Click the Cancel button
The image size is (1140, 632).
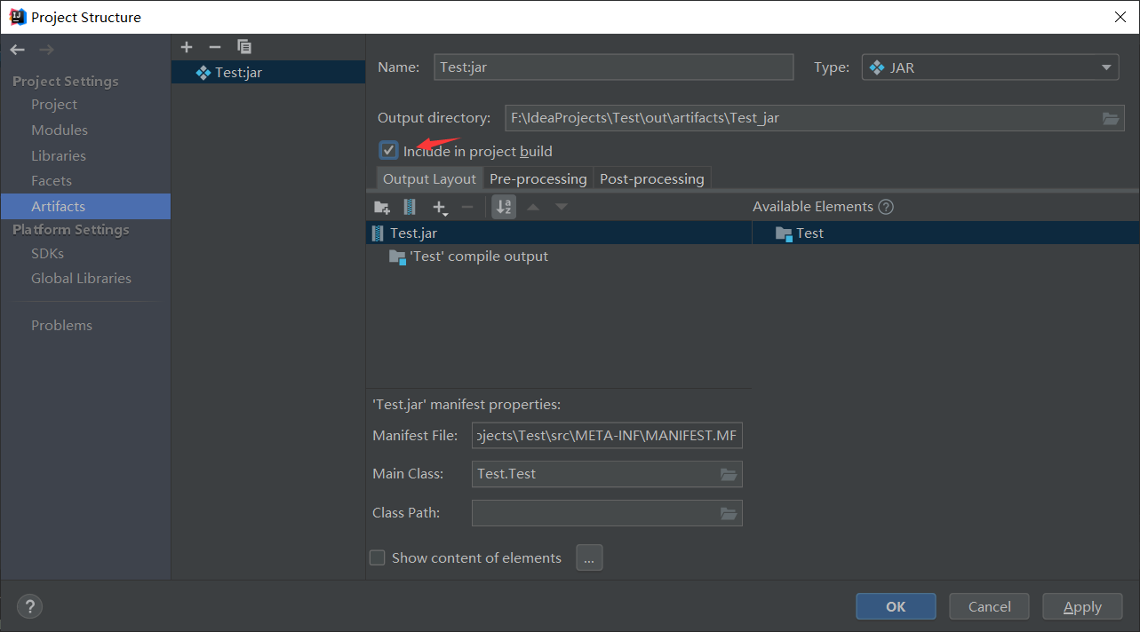pyautogui.click(x=990, y=606)
